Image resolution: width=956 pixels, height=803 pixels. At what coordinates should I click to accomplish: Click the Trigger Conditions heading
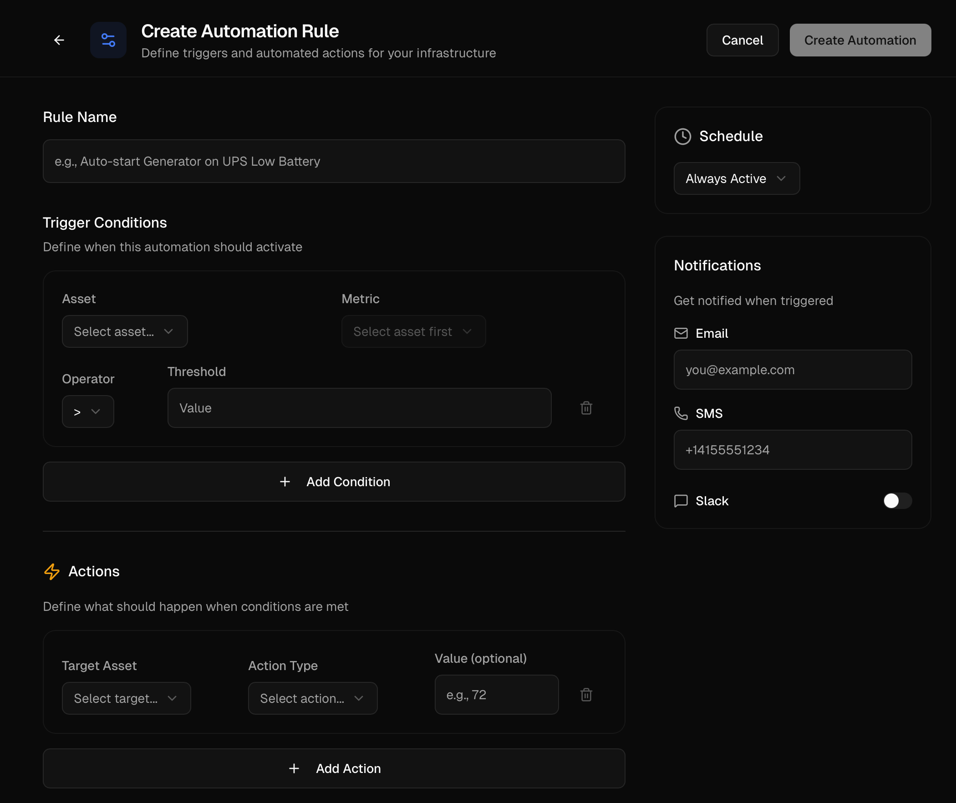[105, 223]
